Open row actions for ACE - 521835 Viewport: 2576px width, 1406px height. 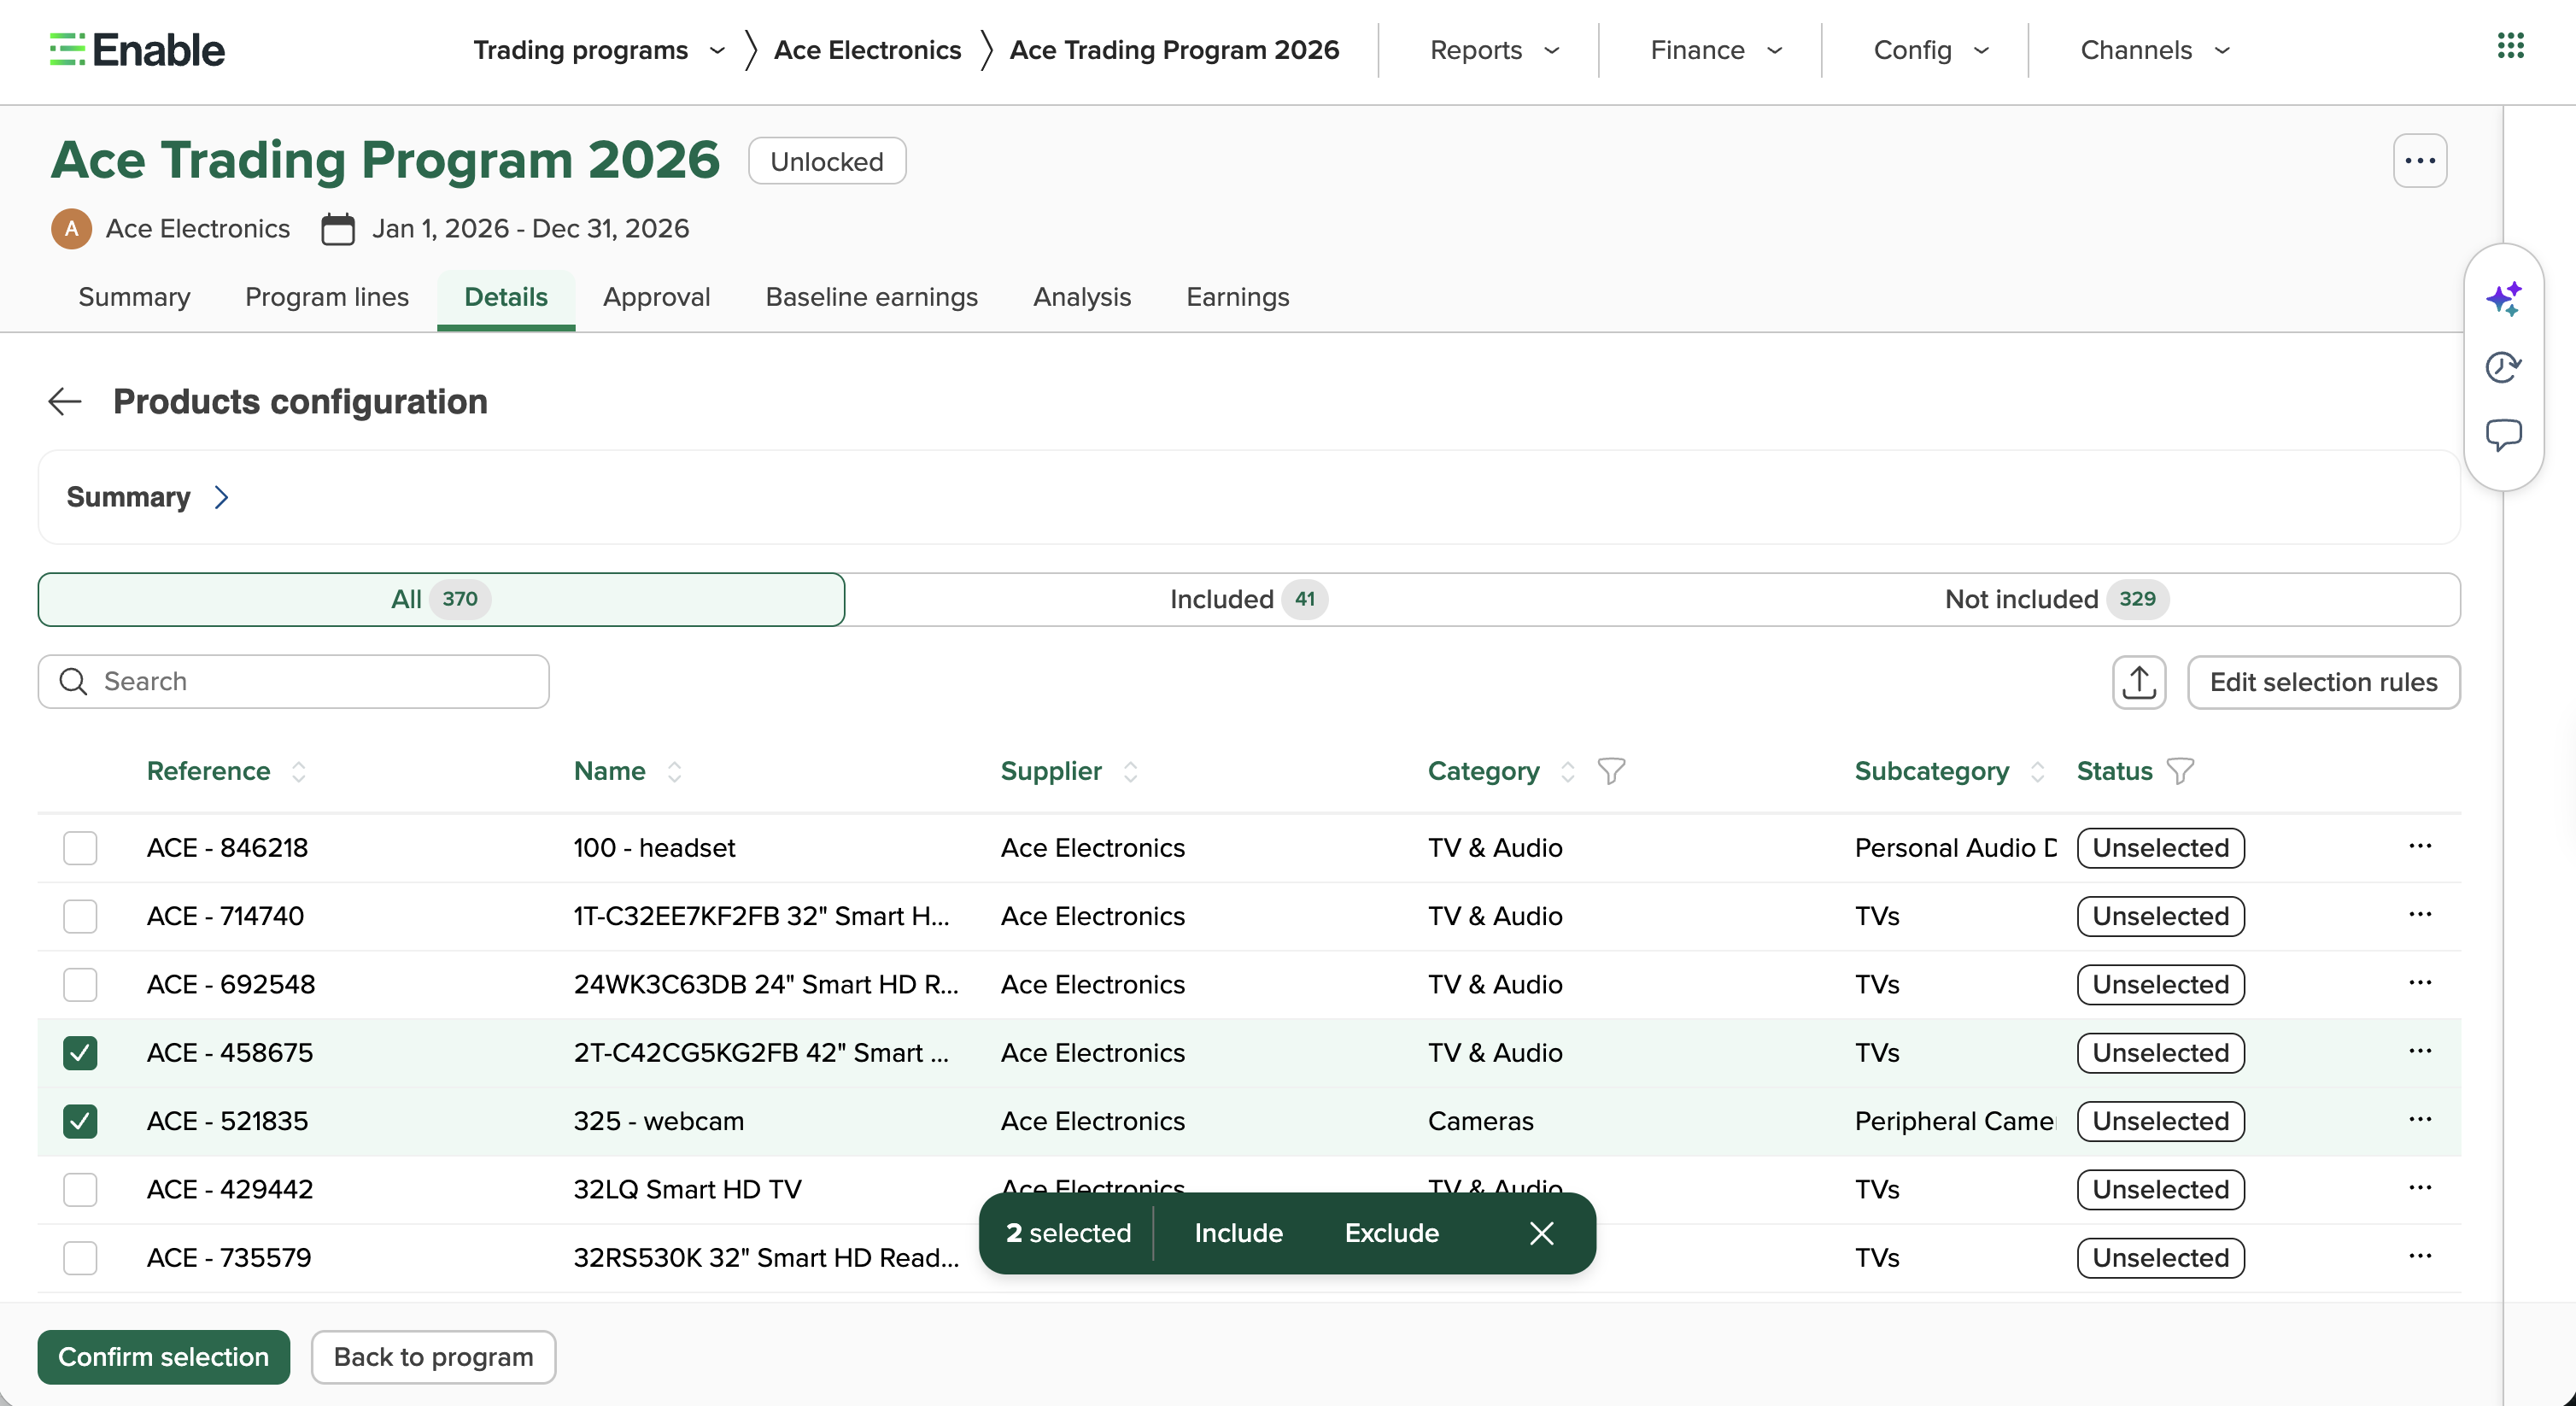pos(2419,1120)
